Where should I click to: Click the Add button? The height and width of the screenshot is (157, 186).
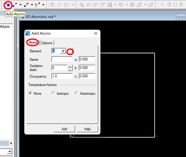pyautogui.click(x=64, y=129)
